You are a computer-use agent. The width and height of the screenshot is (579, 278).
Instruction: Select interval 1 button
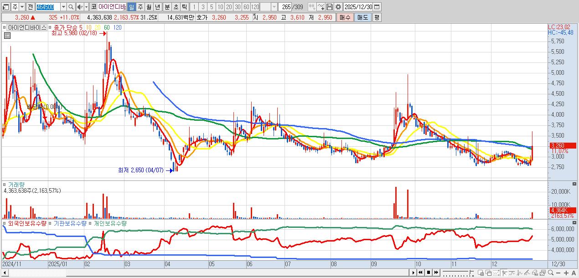[x=193, y=7]
